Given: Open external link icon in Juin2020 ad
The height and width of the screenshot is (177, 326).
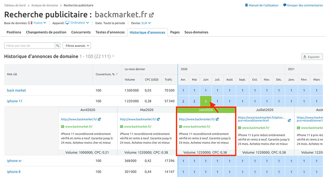Looking at the screenshot, I should click(x=217, y=119).
